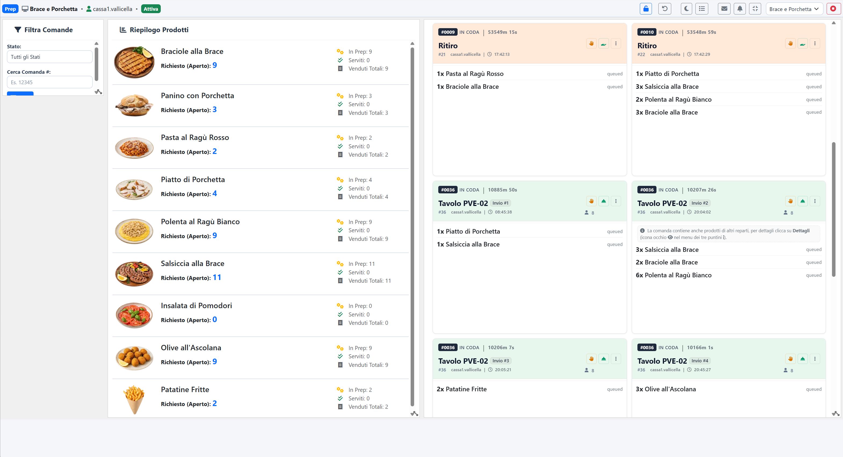Click the refresh arrow icon in top bar

(x=665, y=9)
